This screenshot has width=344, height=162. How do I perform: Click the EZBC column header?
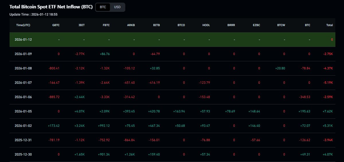click(x=256, y=25)
